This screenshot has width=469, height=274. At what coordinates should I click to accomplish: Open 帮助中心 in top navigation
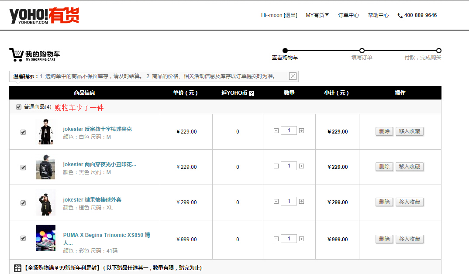pos(378,15)
